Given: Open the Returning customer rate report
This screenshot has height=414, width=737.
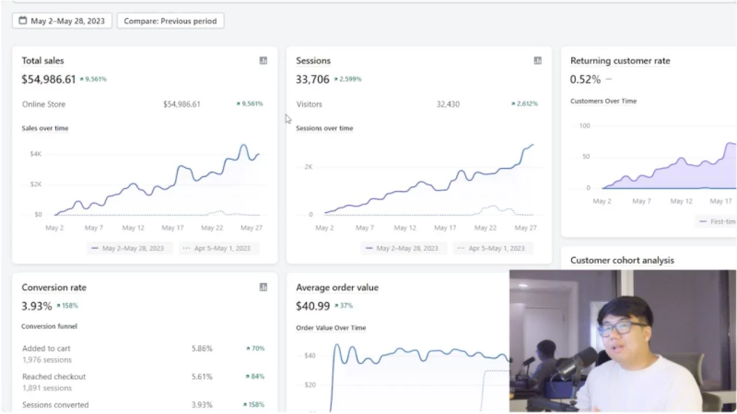Looking at the screenshot, I should point(620,60).
